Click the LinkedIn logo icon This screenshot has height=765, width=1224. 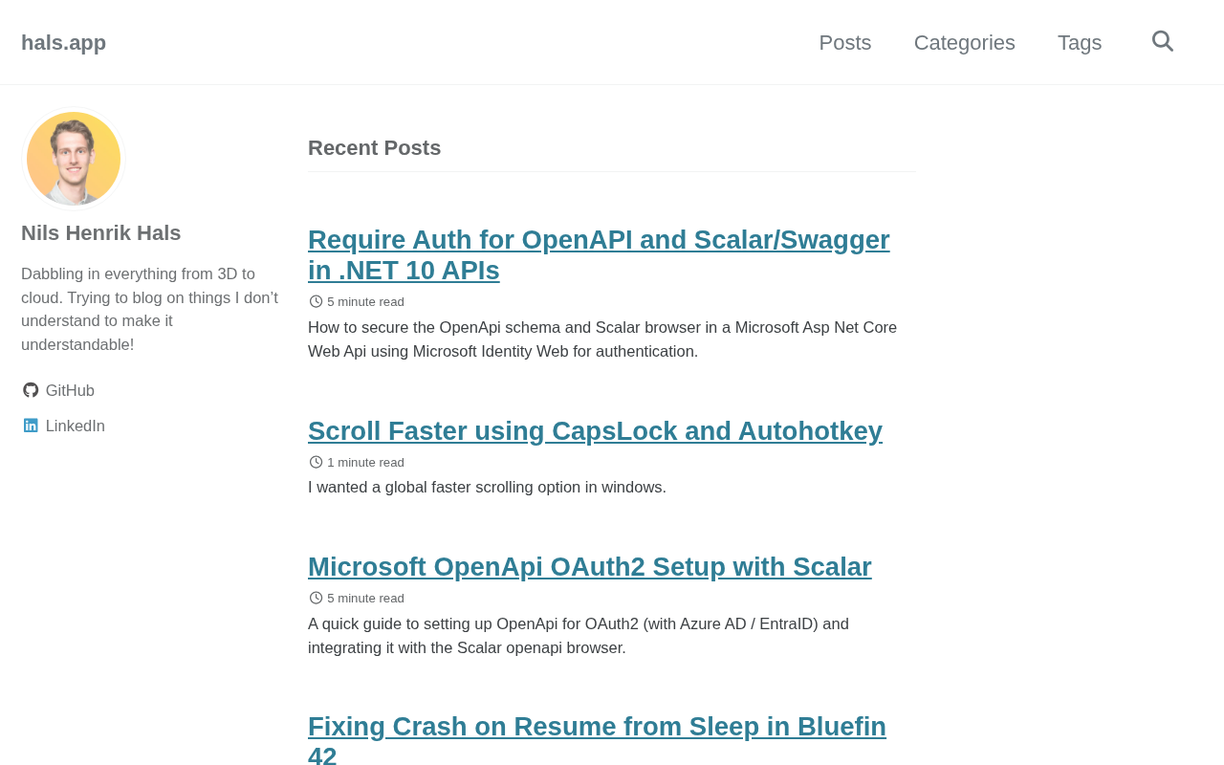pyautogui.click(x=31, y=426)
